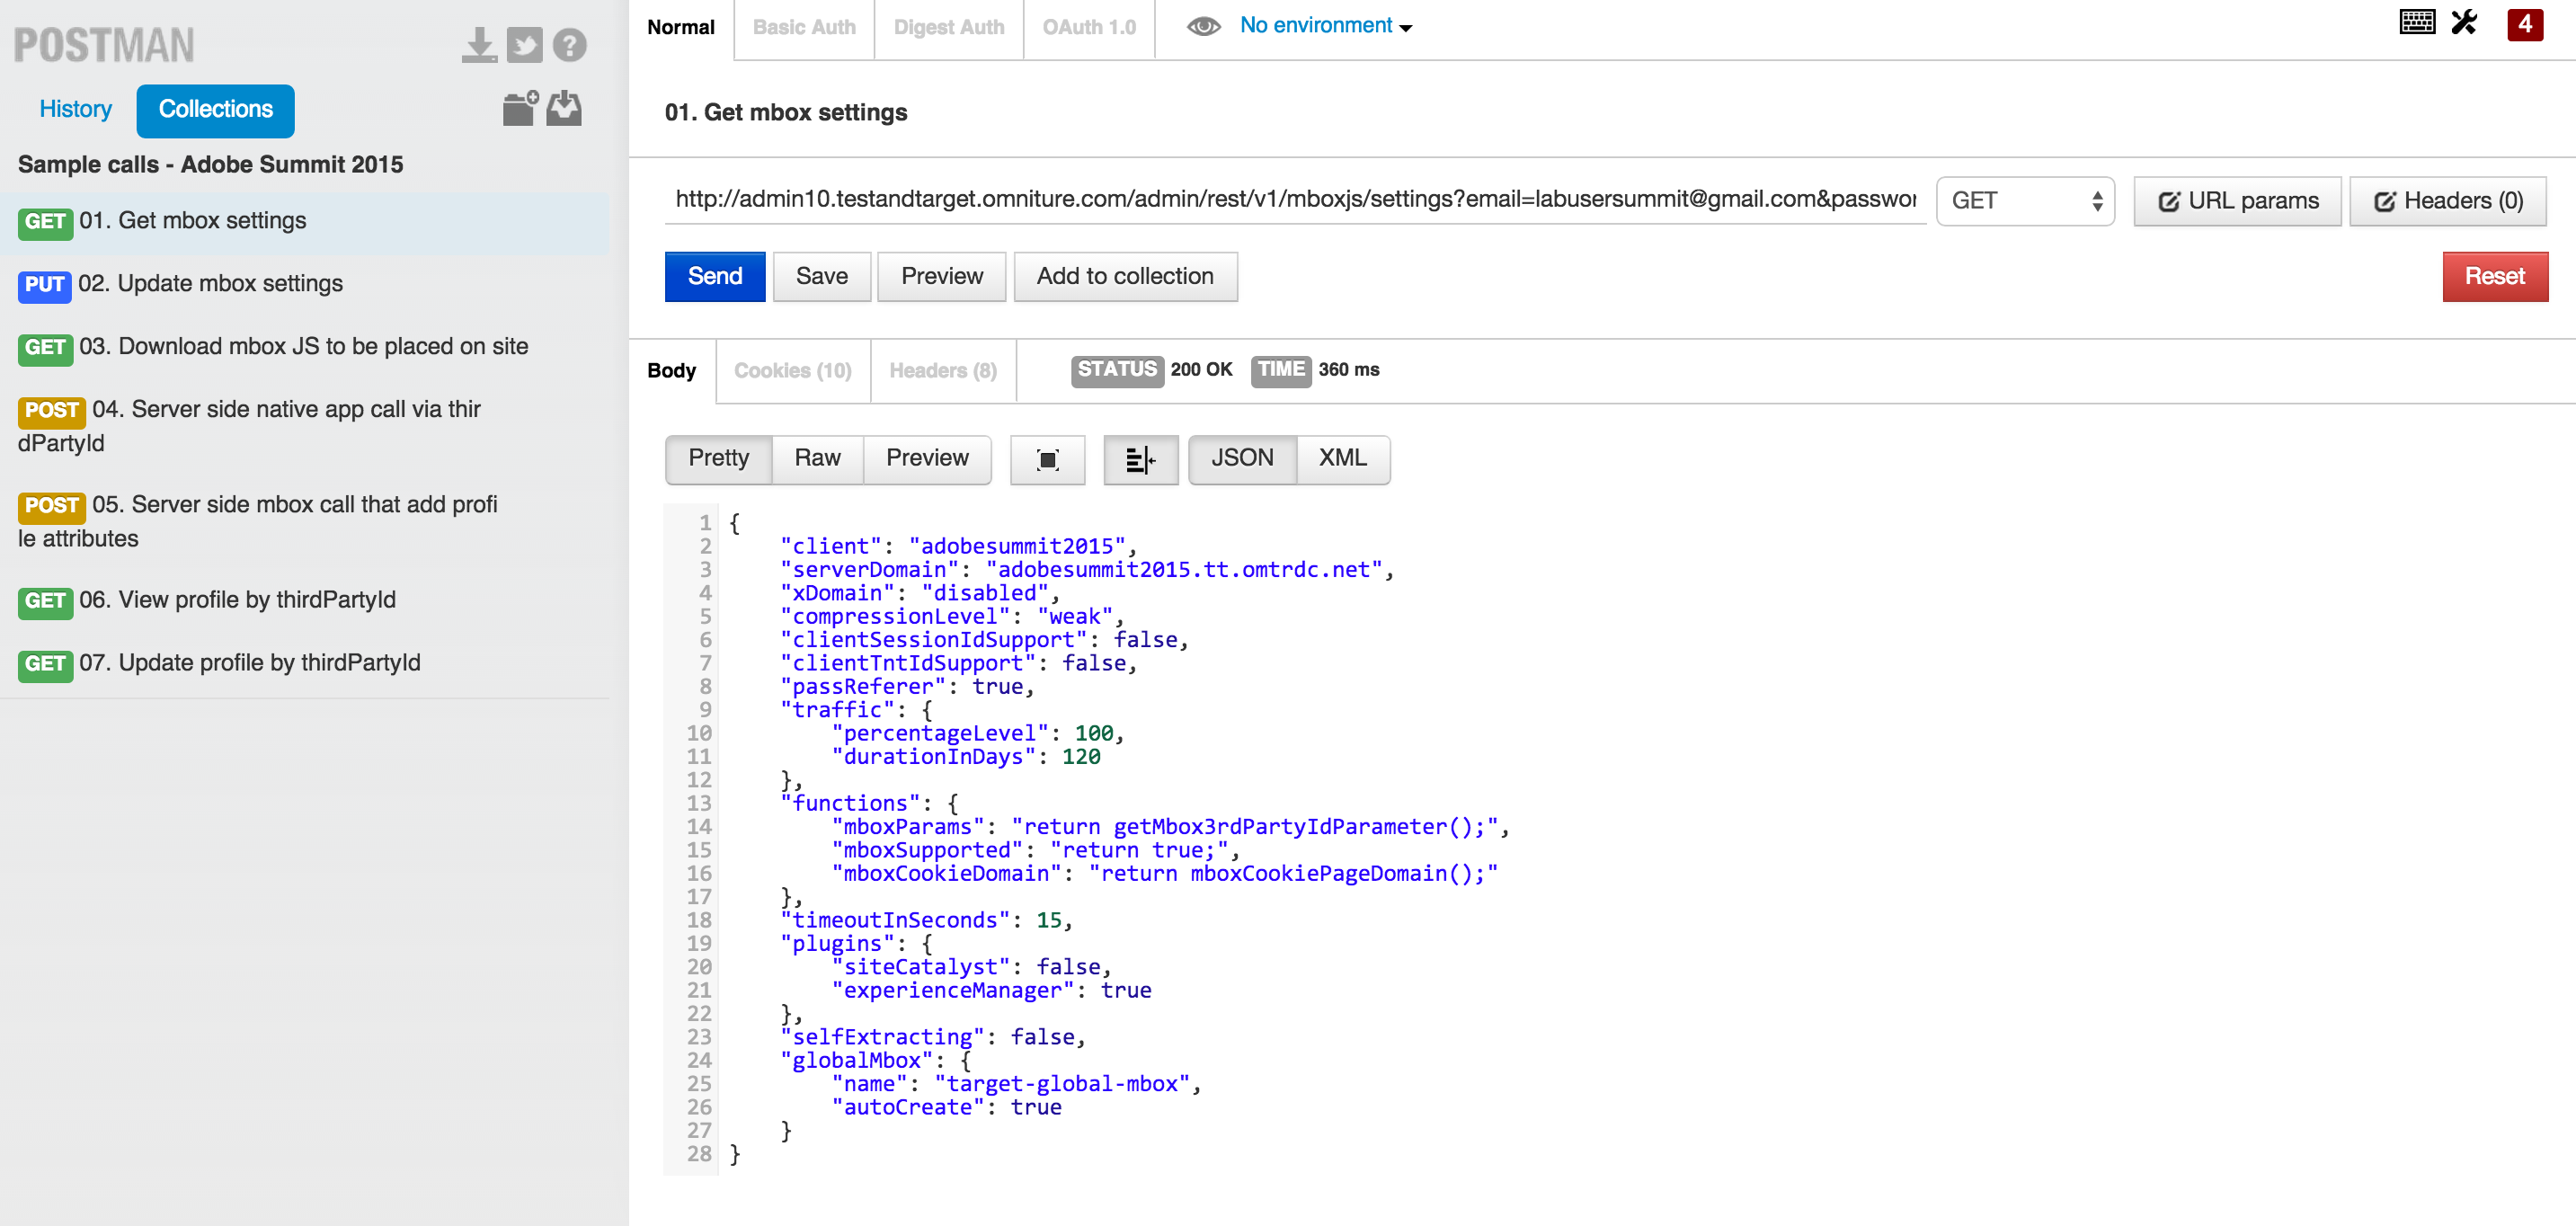Open settings wrench icon

2464,23
